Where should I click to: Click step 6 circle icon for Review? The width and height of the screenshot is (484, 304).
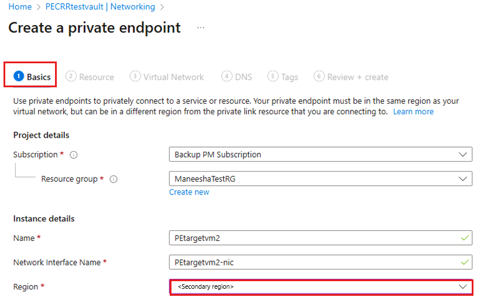coord(319,76)
